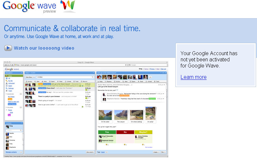Click Move to in inbox toolbar
257x159 pixels.
pyautogui.click(x=84, y=81)
